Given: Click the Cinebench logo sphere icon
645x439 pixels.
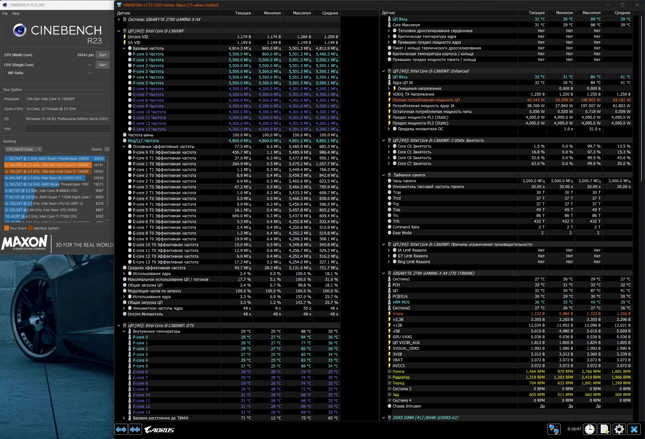Looking at the screenshot, I should pos(20,30).
